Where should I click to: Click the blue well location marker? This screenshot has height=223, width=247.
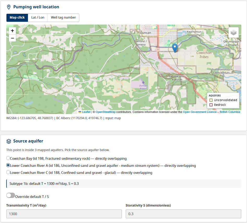[175, 48]
